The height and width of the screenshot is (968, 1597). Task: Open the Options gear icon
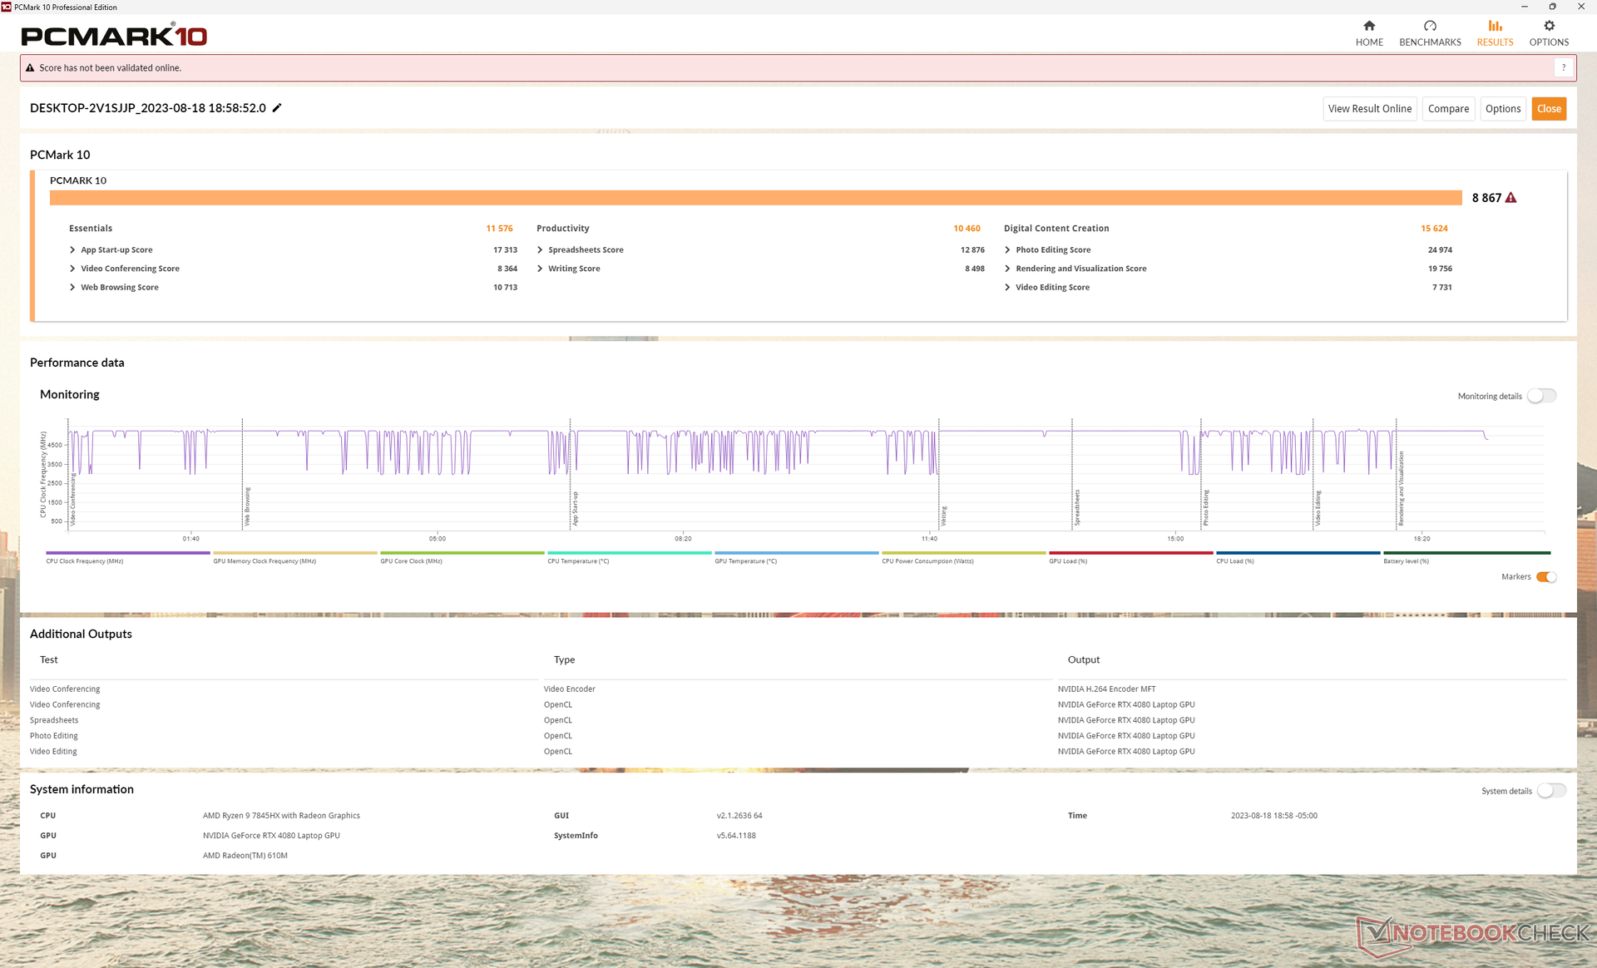(1549, 26)
